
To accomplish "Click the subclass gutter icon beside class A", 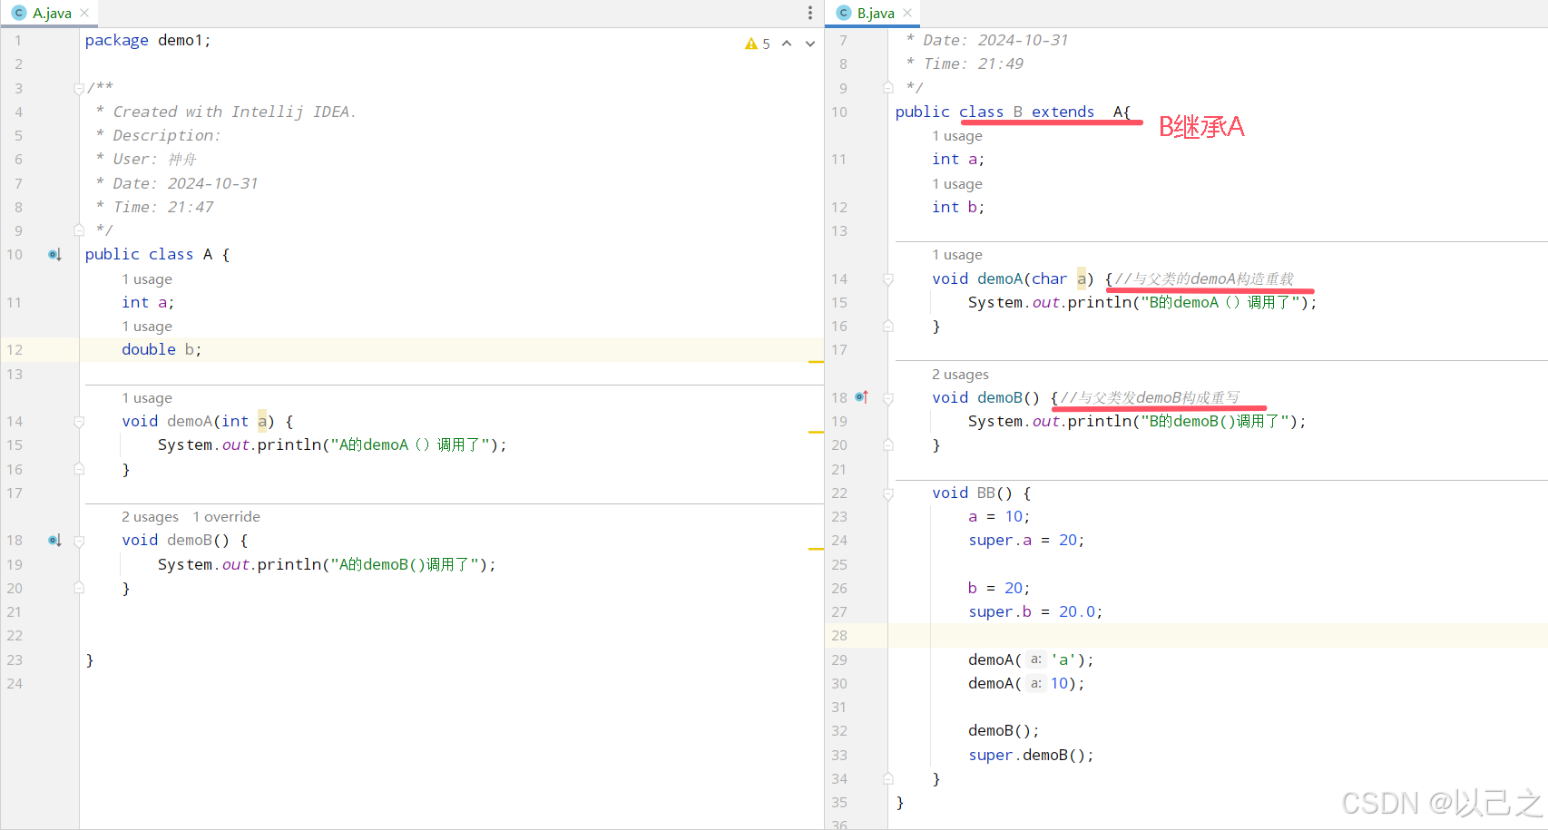I will [54, 255].
